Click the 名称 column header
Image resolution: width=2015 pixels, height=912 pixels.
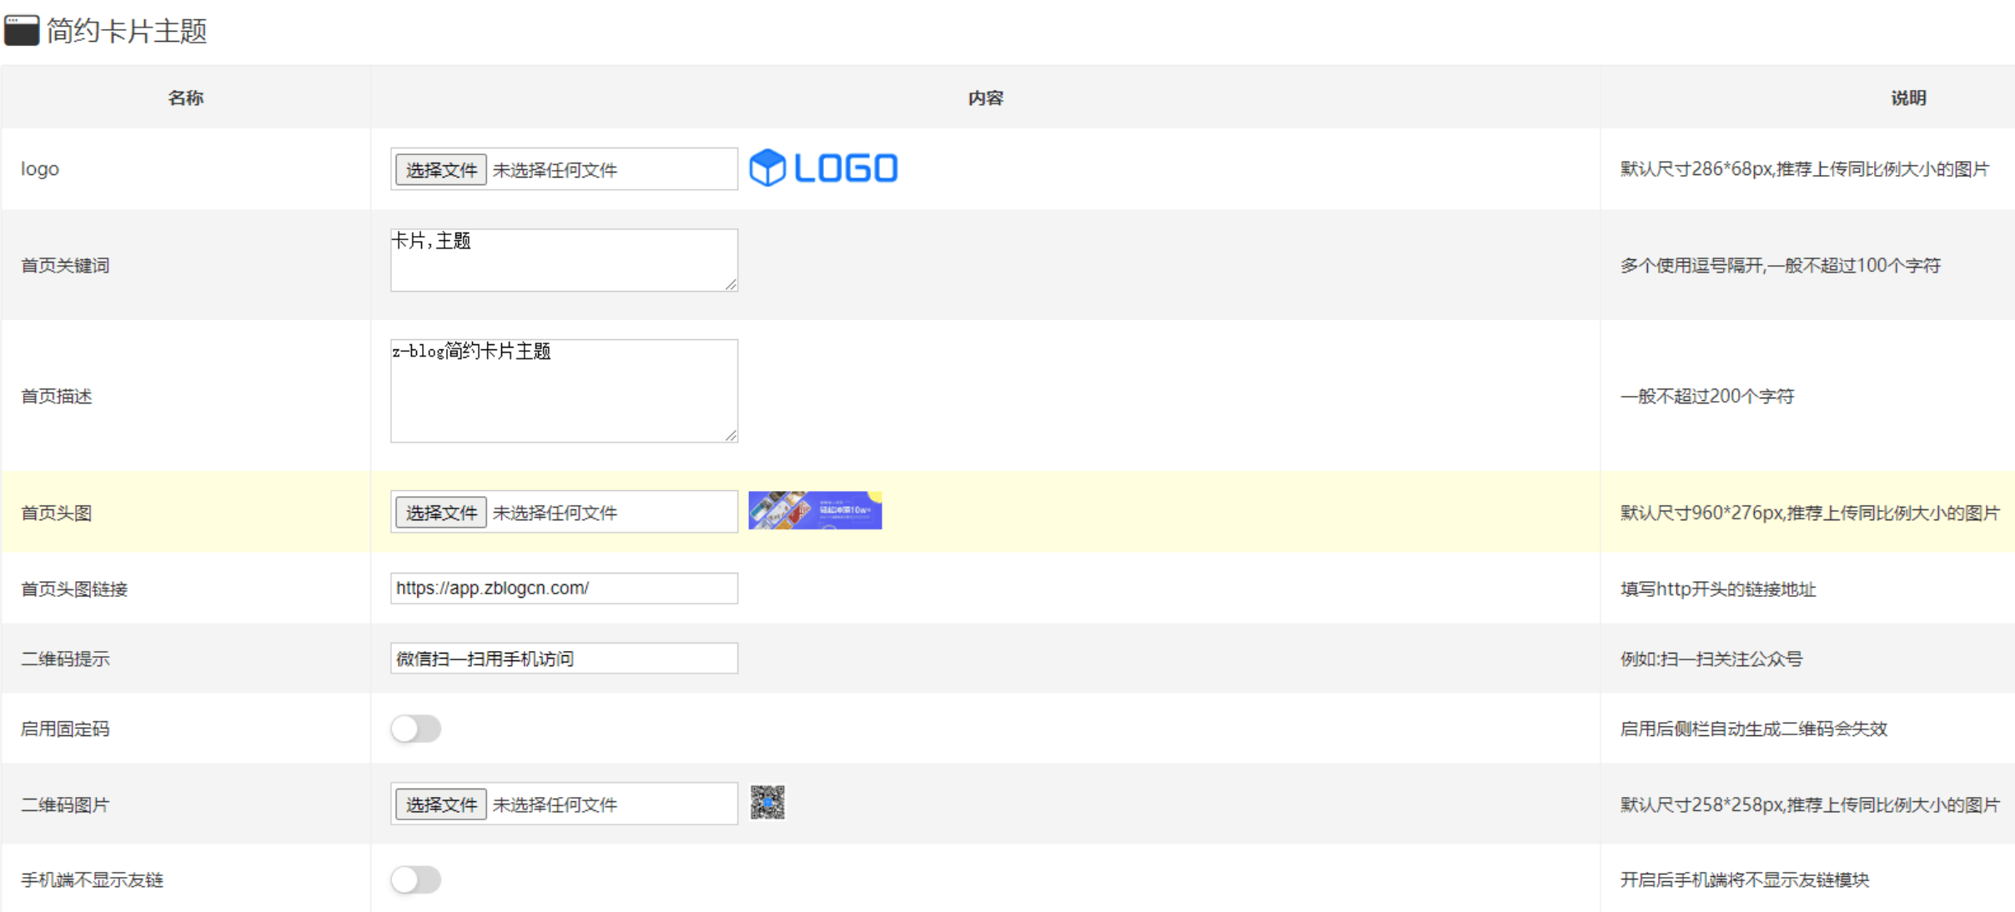[185, 98]
